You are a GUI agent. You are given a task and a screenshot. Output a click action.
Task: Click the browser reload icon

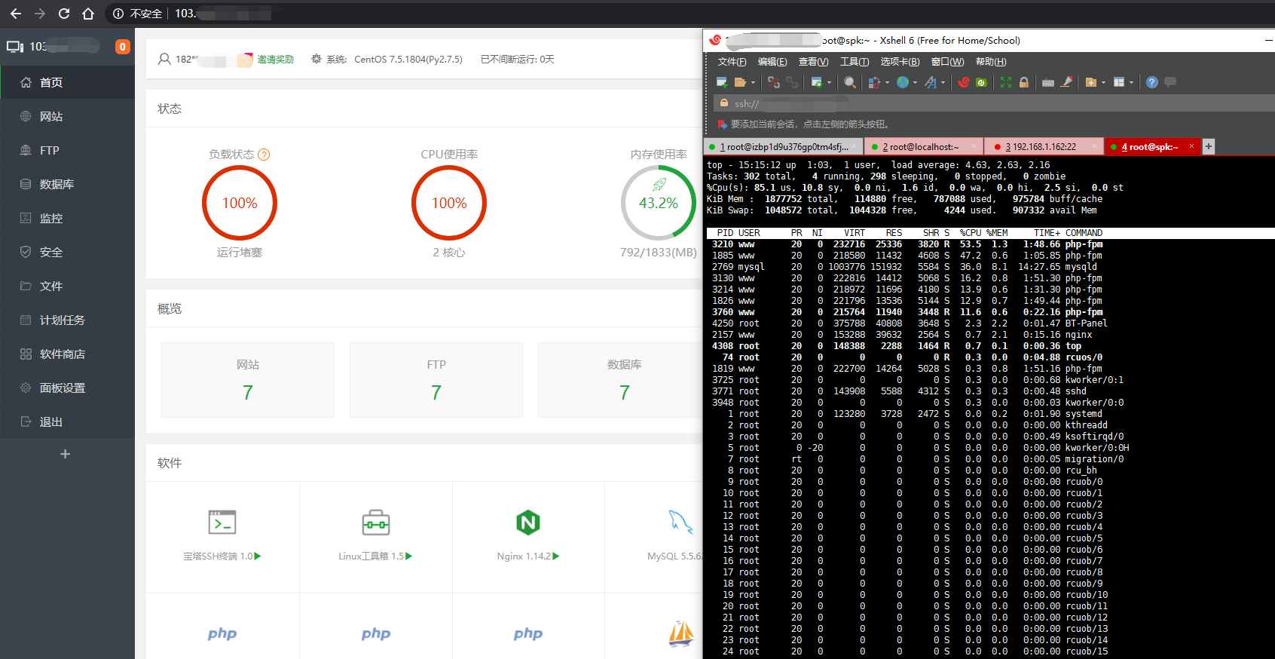point(64,14)
